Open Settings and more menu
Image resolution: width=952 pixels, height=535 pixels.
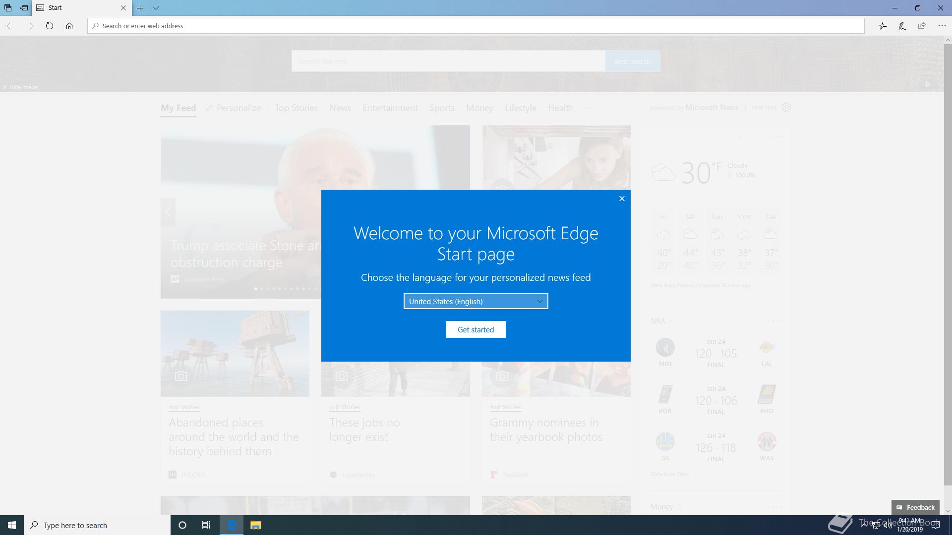point(942,26)
